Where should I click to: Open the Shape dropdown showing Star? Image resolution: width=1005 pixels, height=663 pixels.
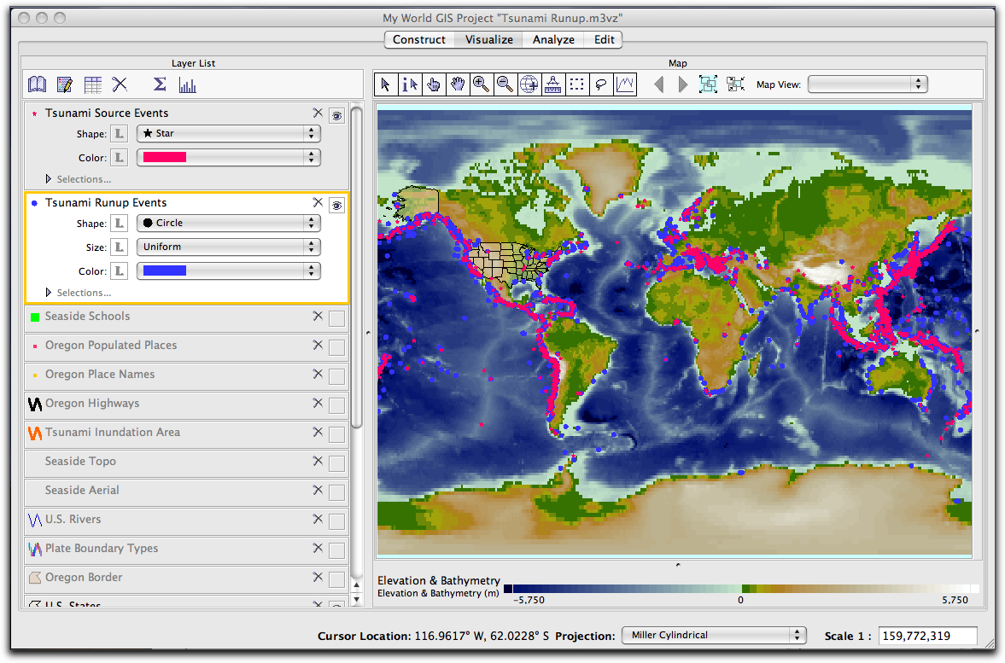click(228, 134)
